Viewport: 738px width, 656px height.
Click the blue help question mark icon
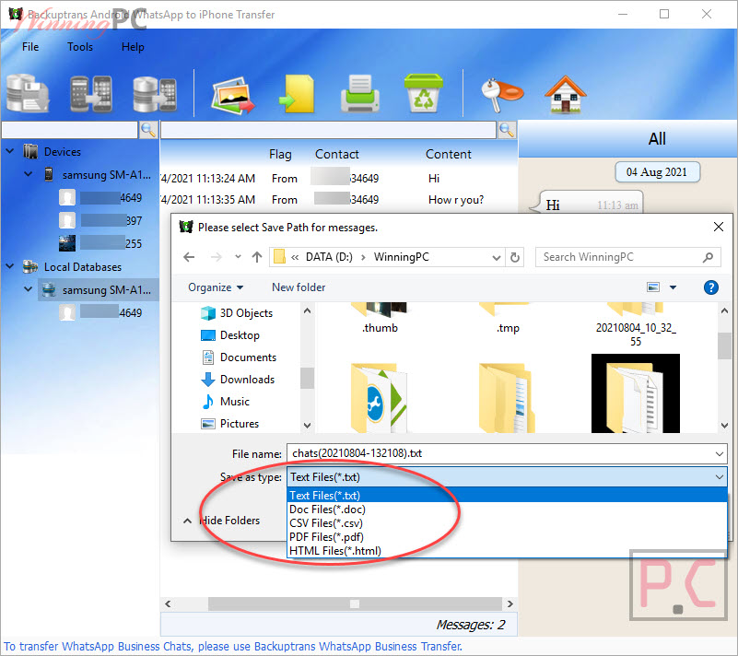(710, 287)
